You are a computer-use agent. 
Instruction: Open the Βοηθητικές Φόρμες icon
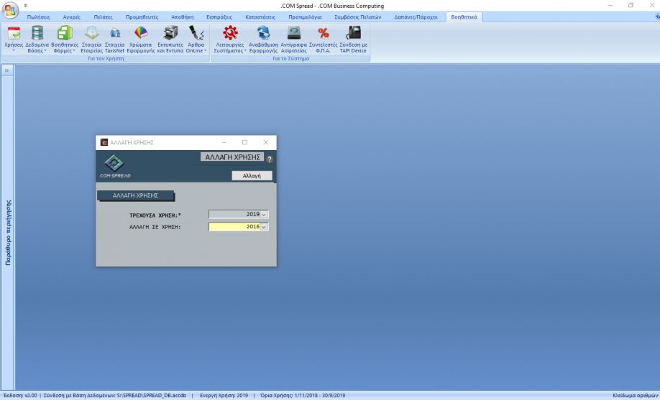(x=65, y=33)
